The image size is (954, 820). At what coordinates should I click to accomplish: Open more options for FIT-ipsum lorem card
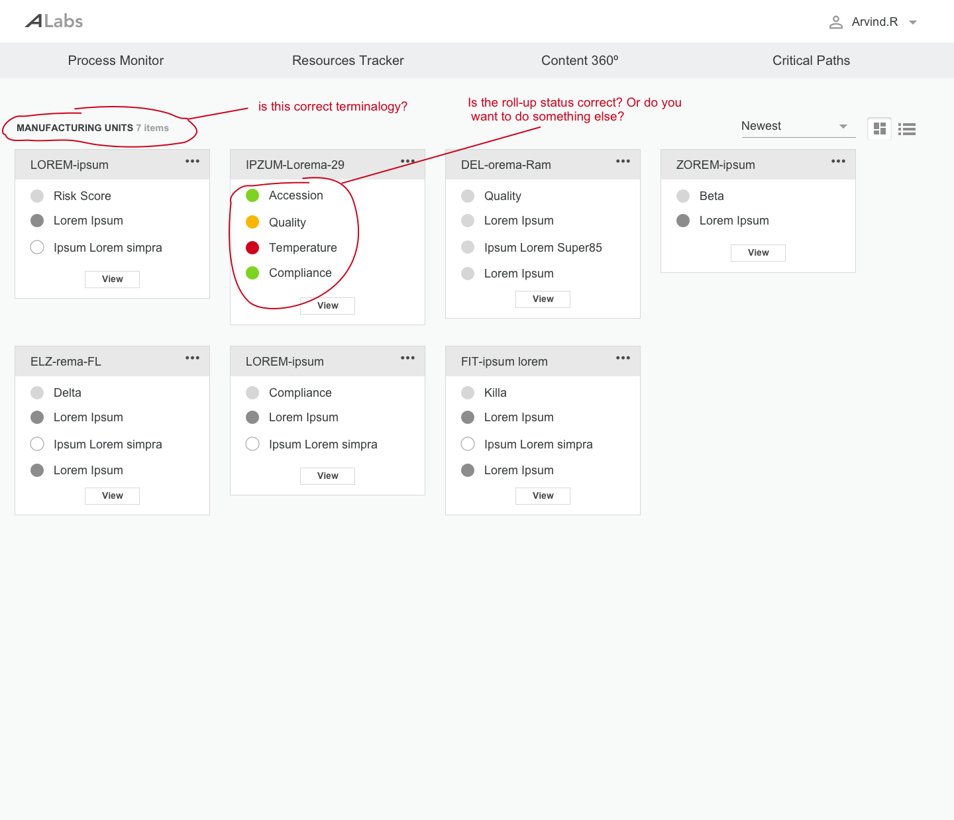(623, 358)
